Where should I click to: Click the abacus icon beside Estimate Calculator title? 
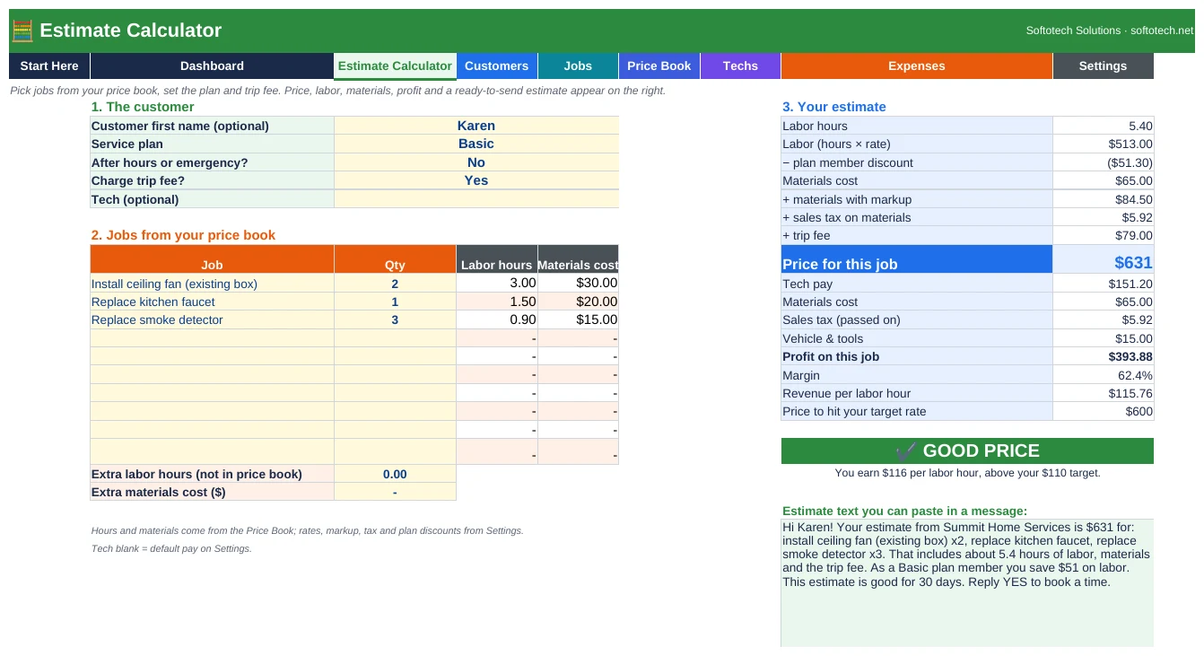[x=22, y=31]
